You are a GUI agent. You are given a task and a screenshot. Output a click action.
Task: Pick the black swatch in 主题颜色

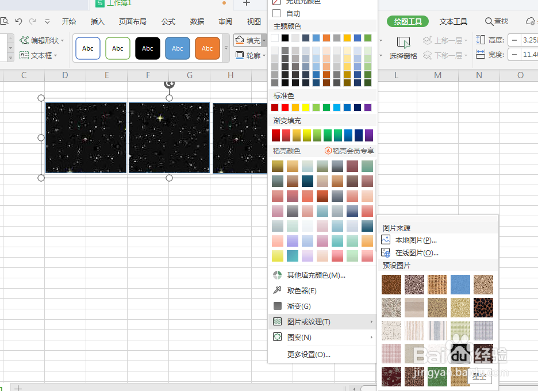(x=285, y=38)
